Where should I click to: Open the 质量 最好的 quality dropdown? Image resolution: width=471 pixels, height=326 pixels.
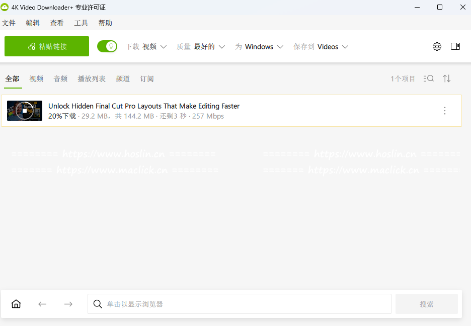point(201,47)
